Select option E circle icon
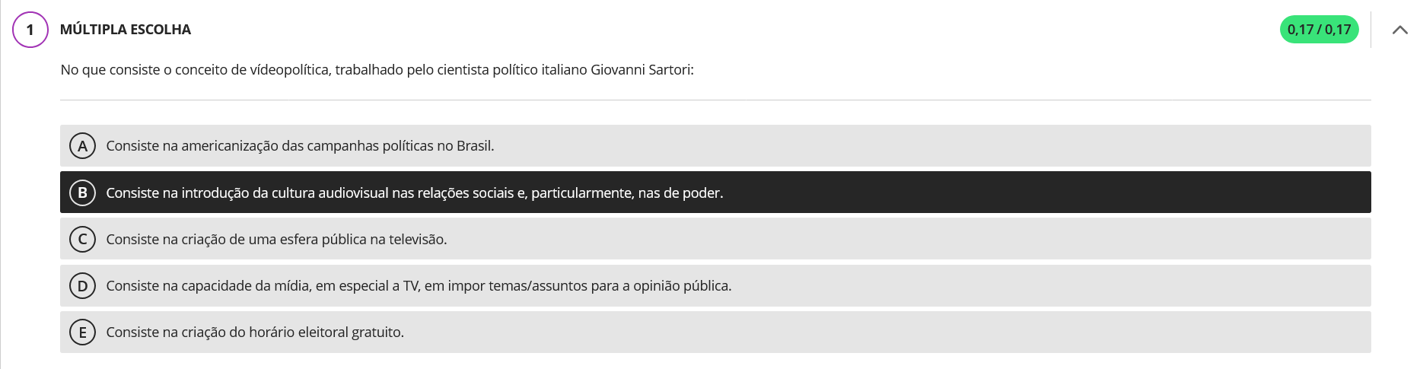Image resolution: width=1420 pixels, height=369 pixels. point(82,332)
